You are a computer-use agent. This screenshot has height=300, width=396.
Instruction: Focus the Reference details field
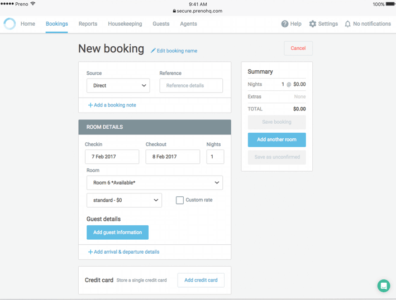pos(191,86)
